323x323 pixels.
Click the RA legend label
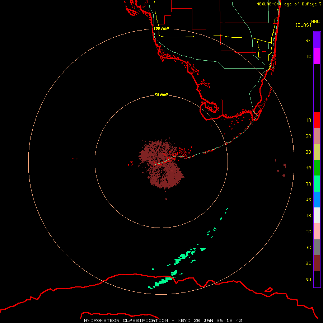308,184
